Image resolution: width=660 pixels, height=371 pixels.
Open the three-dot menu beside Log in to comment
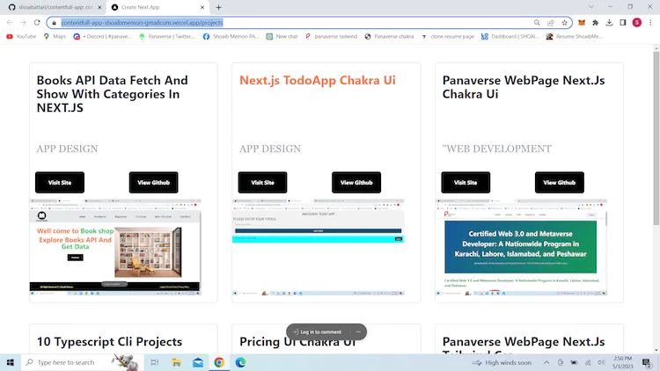coord(358,331)
